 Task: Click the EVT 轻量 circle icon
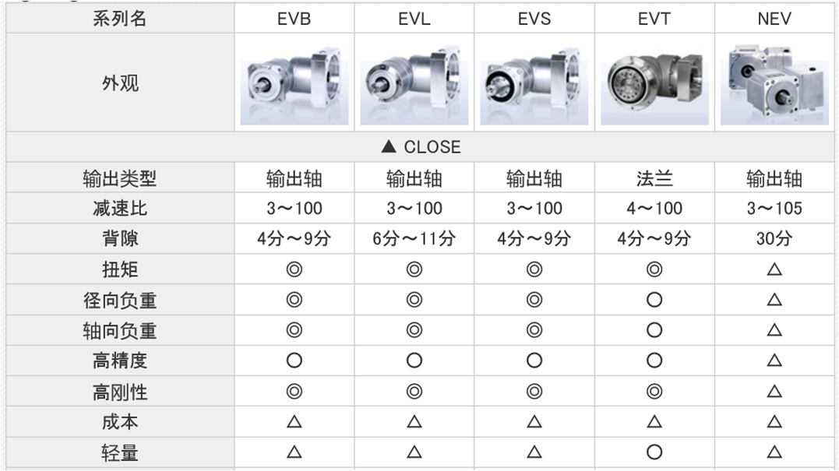tap(654, 452)
